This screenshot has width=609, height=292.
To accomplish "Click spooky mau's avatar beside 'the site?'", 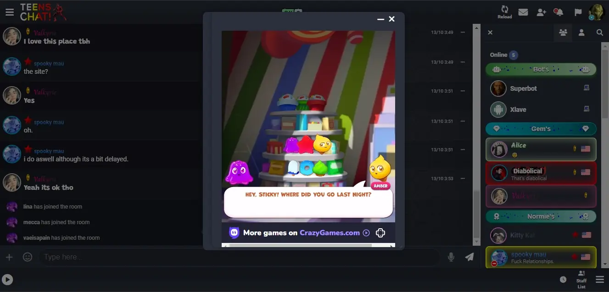I will [x=12, y=66].
